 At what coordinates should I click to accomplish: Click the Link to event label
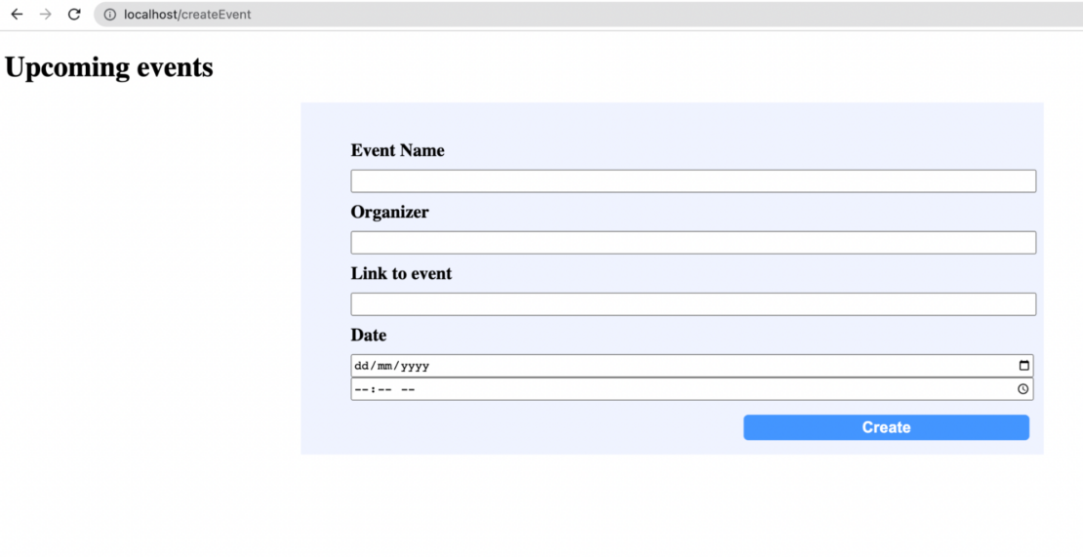point(401,274)
